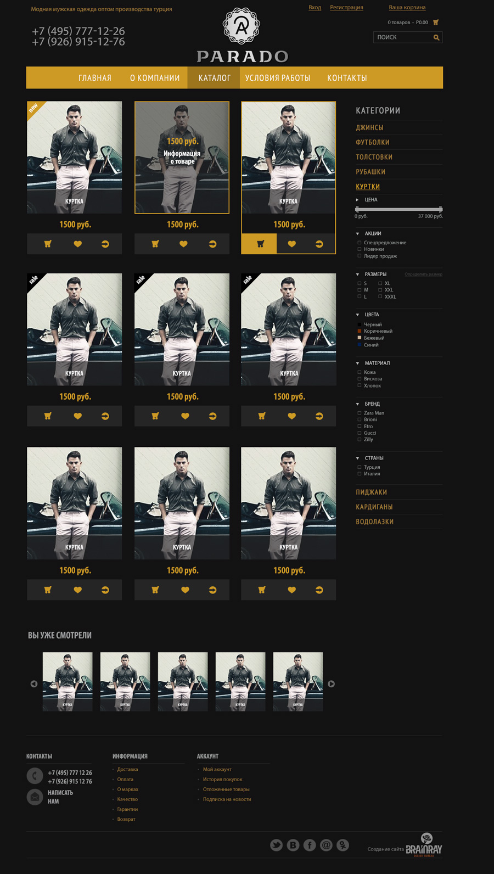Tick the 'Новинки' checkbox

pos(360,249)
